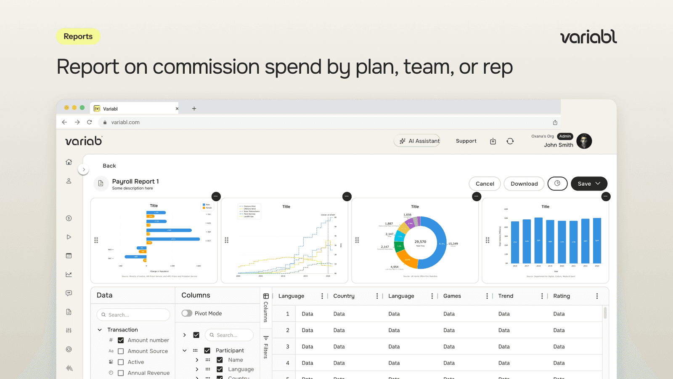Expand the Name column row
673x379 pixels.
(197, 360)
